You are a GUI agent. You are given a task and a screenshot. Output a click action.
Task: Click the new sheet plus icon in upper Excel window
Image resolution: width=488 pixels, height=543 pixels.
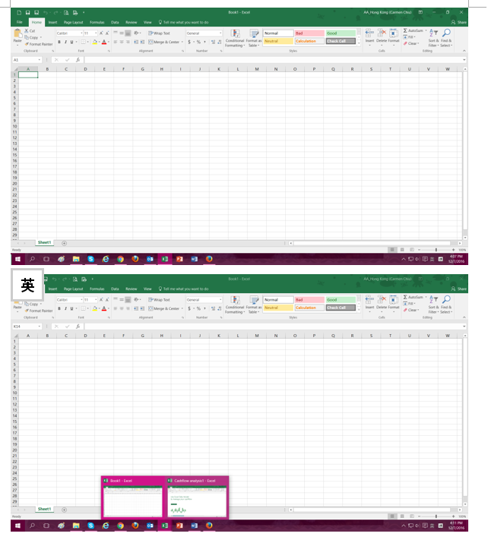pos(64,243)
